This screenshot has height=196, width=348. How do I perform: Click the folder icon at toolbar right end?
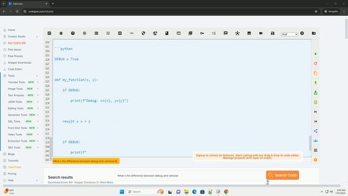click(314, 33)
